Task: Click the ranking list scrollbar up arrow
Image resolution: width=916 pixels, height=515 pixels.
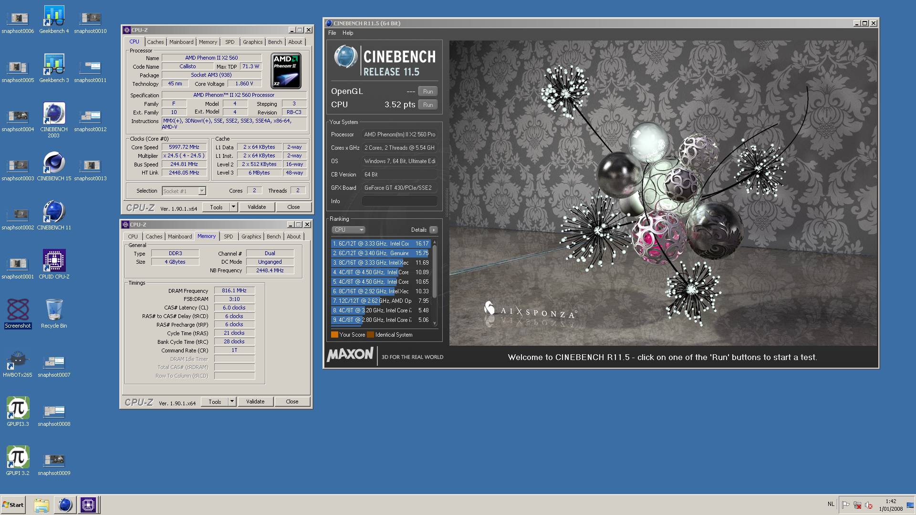Action: click(435, 242)
